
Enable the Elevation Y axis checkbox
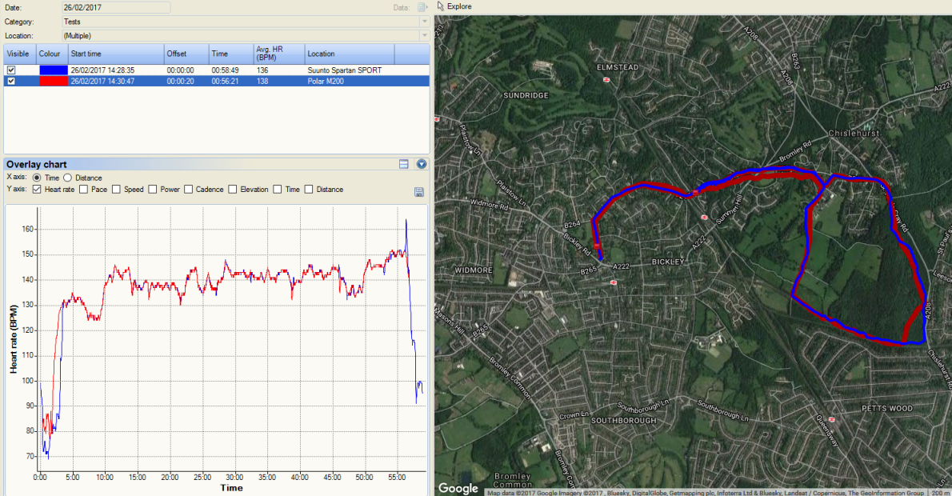233,190
